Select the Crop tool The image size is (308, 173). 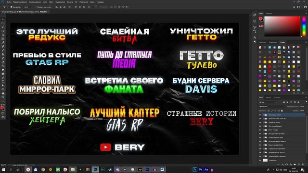(3, 35)
